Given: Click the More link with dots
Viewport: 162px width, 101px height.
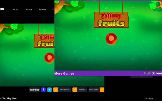Looking at the screenshot, I should 149,99.
